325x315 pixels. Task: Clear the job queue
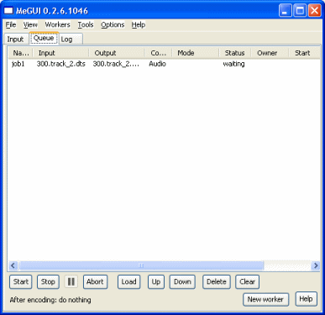coord(247,281)
